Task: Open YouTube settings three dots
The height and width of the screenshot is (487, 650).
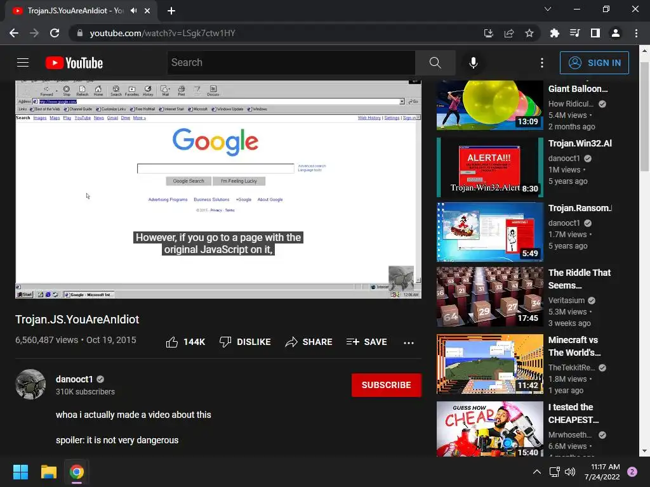Action: 542,63
